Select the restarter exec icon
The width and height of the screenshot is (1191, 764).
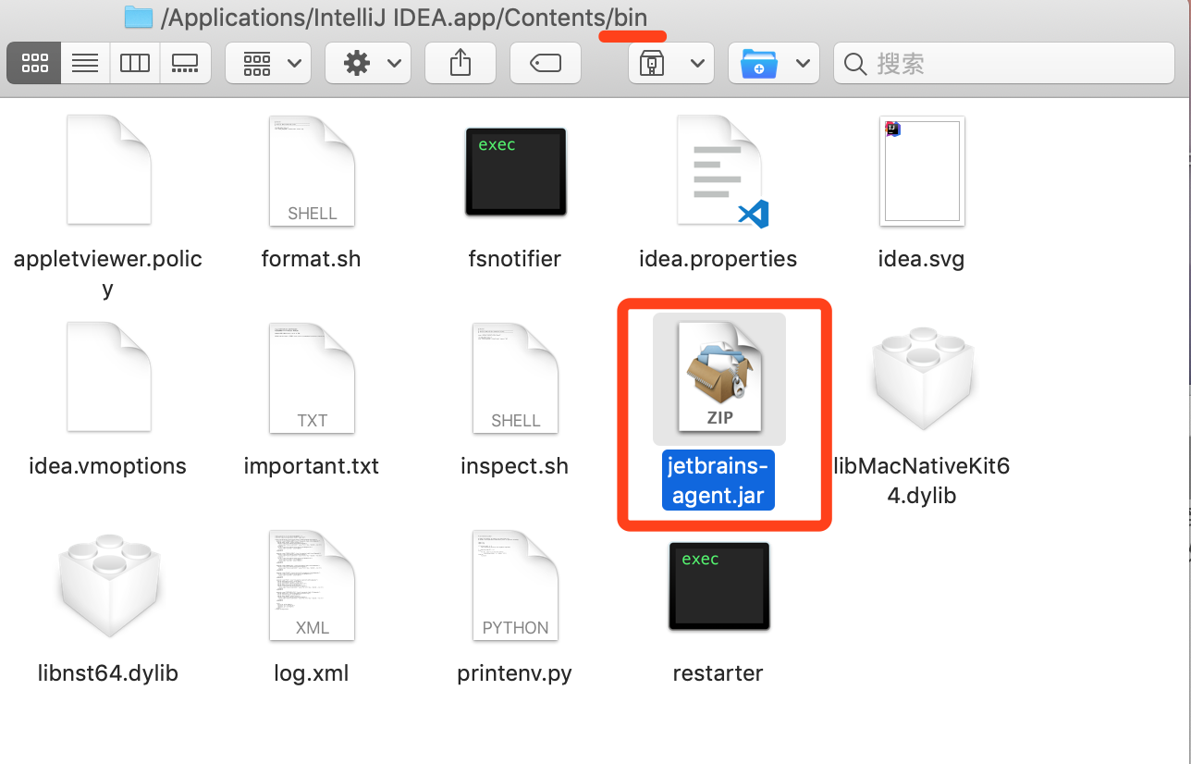(718, 586)
